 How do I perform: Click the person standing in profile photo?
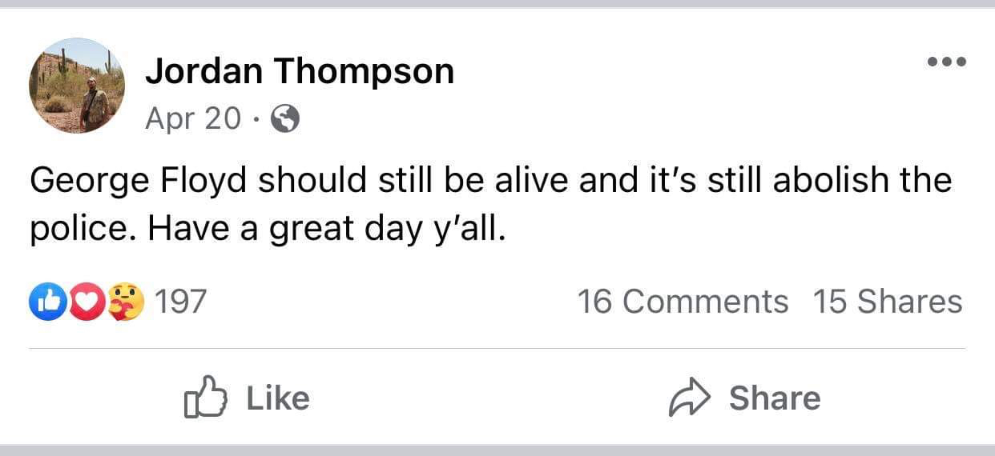[x=93, y=104]
